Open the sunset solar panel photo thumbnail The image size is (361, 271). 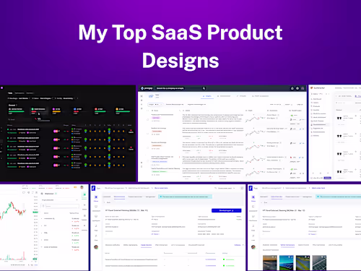270,263
